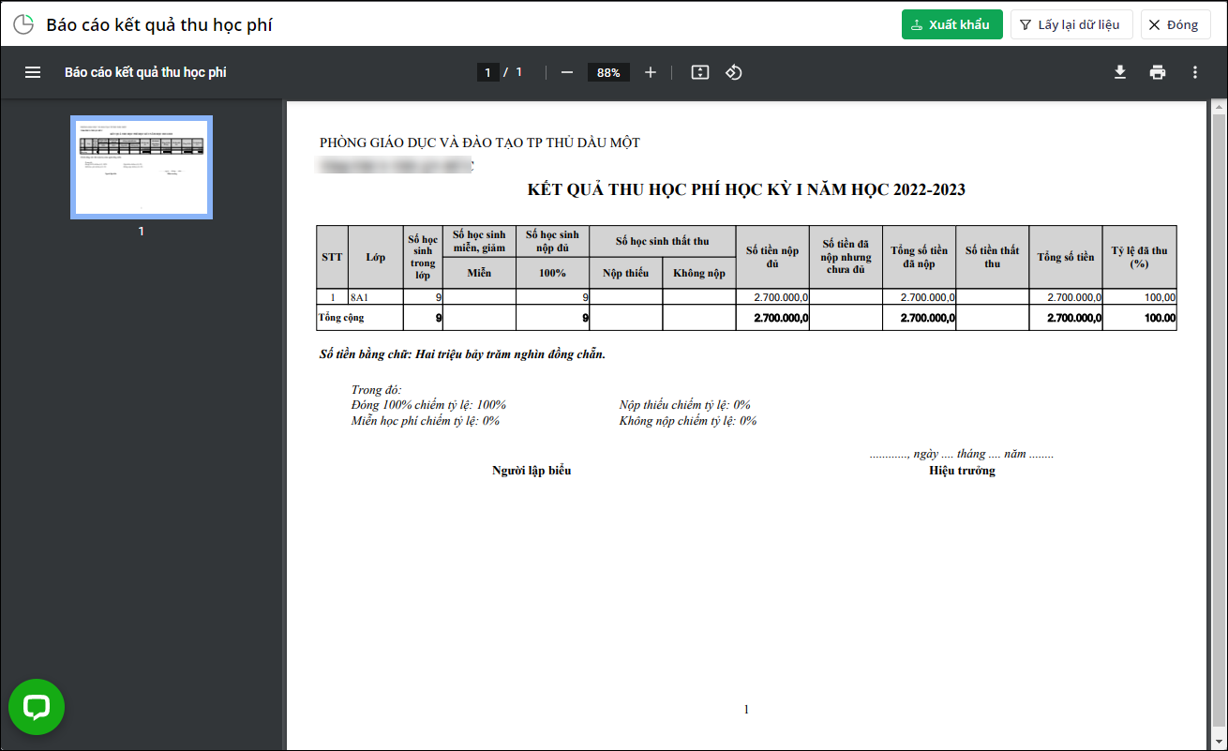Click 'Không nộp chiếm tỷ lệ: 0%' text
Viewport: 1228px width, 751px height.
[x=688, y=421]
